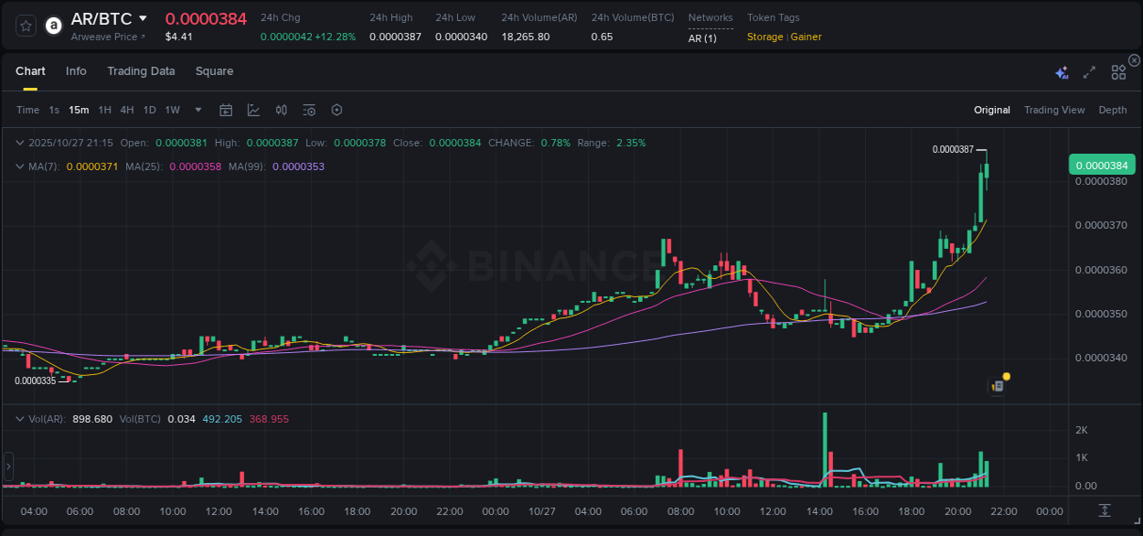Viewport: 1143px width, 536px height.
Task: Open chart settings via the hexagon icon
Action: click(336, 110)
